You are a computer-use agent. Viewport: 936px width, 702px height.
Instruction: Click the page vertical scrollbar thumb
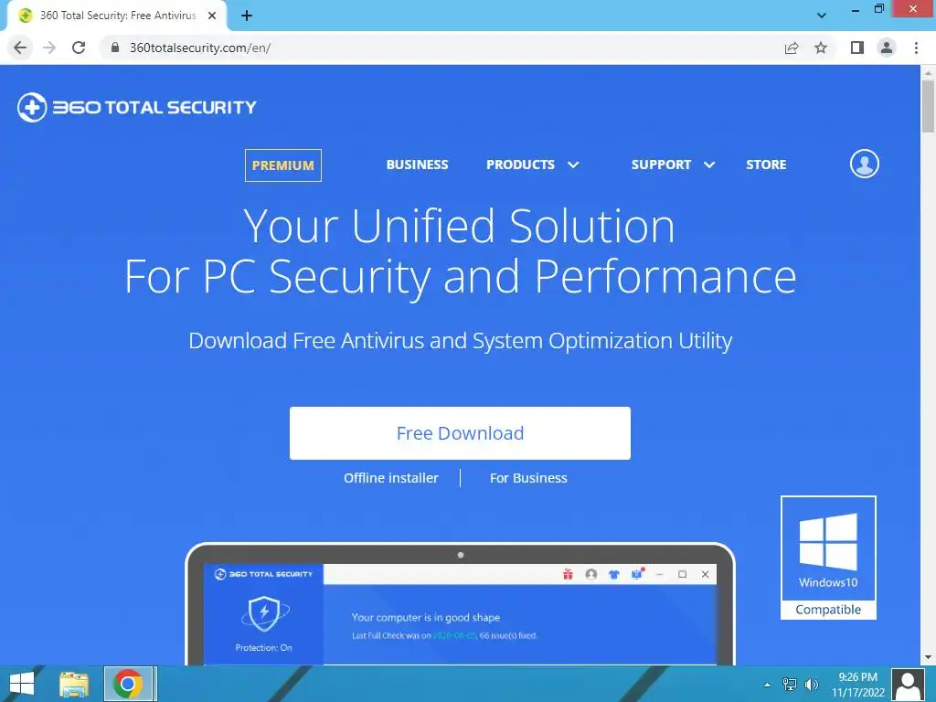[x=928, y=106]
